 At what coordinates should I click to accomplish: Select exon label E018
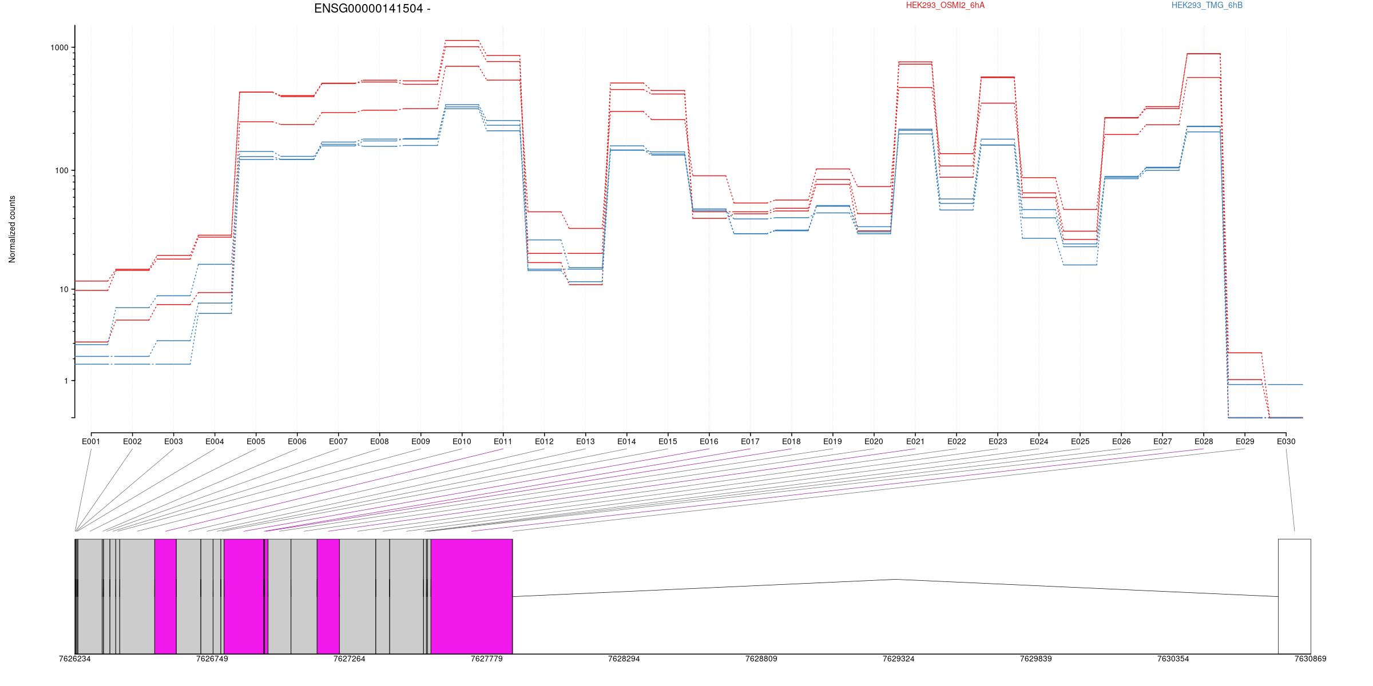791,441
